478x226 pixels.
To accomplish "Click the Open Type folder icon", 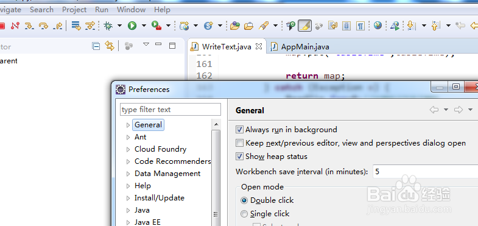I will point(234,26).
